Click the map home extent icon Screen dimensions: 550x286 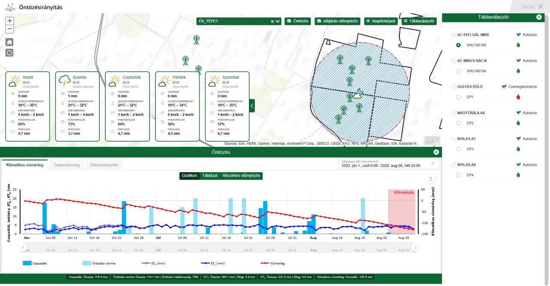click(x=9, y=42)
